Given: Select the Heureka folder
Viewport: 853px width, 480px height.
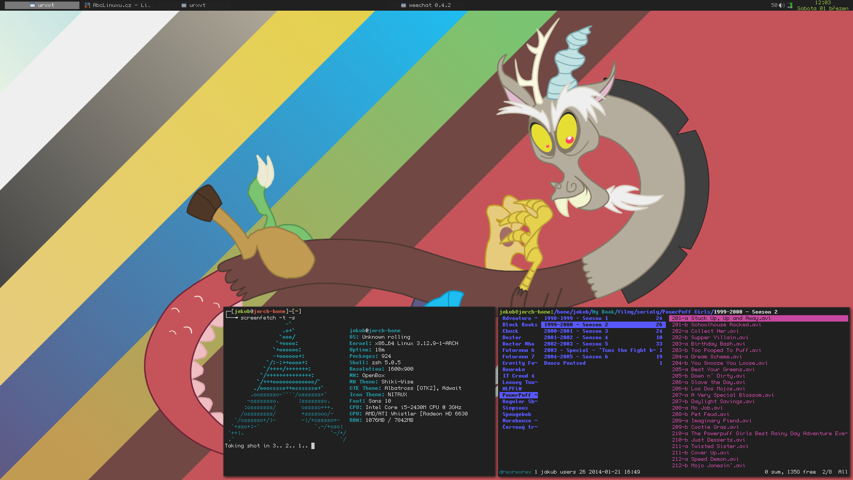Looking at the screenshot, I should (513, 370).
